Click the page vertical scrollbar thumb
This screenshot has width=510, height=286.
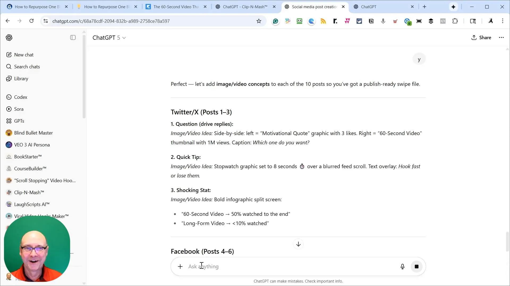pyautogui.click(x=507, y=242)
